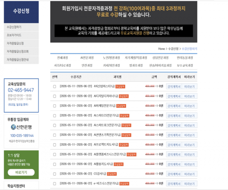Open the 커피/와인과정 tab
Screen dimensions: 228x190
click(111, 65)
